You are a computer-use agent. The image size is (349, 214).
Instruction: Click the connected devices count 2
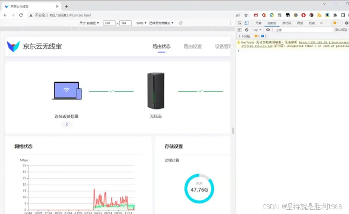click(66, 124)
